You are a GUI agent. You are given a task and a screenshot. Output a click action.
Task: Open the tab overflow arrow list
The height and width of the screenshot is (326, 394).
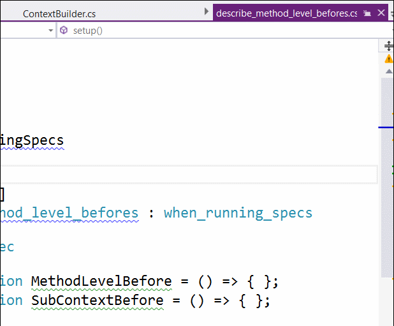tap(207, 11)
